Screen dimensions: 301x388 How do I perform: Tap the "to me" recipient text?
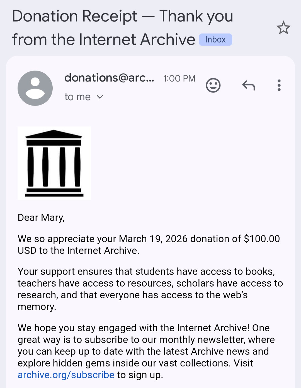(x=77, y=97)
